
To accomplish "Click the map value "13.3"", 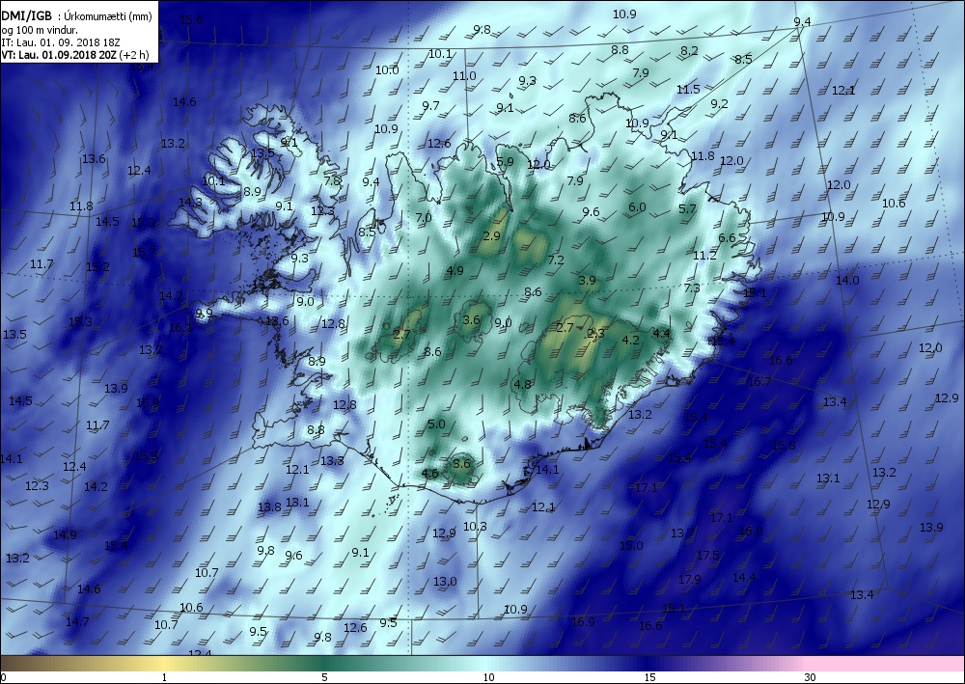I will pyautogui.click(x=332, y=460).
